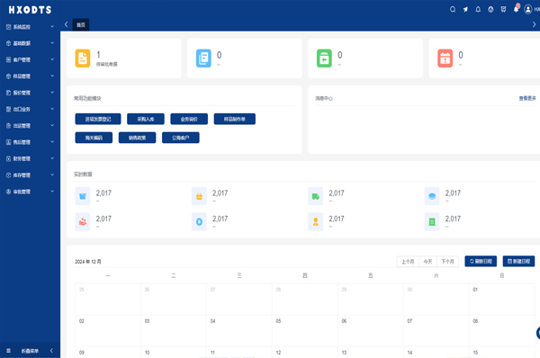The image size is (540, 358).
Task: Click the orange pending document card icon
Action: [83, 58]
